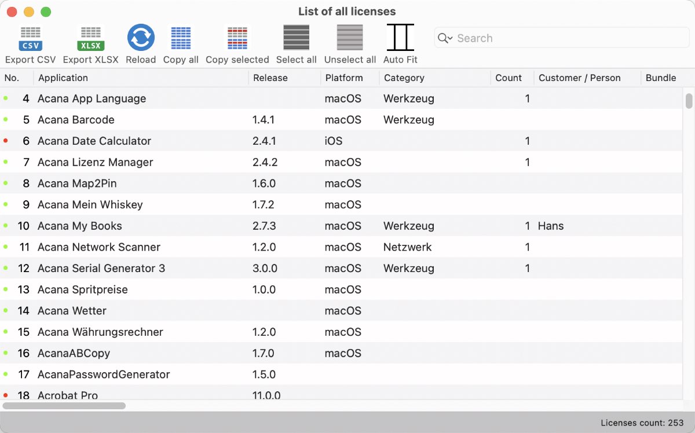Sort by the Category column header
The width and height of the screenshot is (695, 433).
point(435,78)
